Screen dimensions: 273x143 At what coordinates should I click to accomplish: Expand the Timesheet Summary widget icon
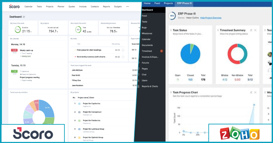click(x=251, y=30)
